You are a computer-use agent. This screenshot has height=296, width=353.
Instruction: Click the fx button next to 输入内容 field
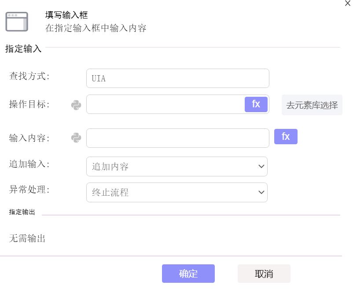point(286,136)
